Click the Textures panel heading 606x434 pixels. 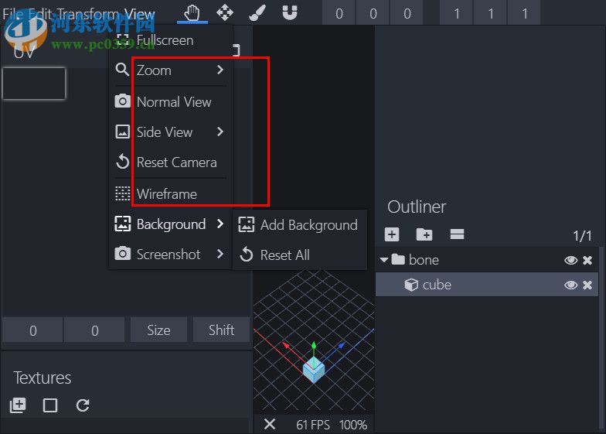(x=42, y=378)
